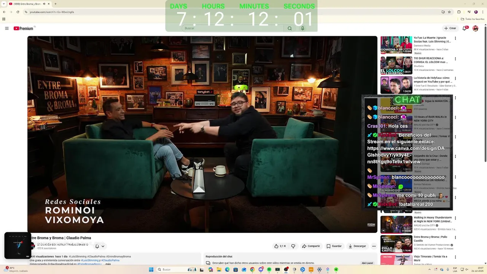Focus the YouTube Buscar search field

pyautogui.click(x=233, y=28)
